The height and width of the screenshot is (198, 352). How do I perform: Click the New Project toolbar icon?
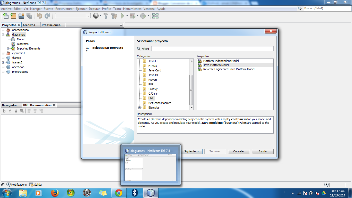(x=13, y=16)
